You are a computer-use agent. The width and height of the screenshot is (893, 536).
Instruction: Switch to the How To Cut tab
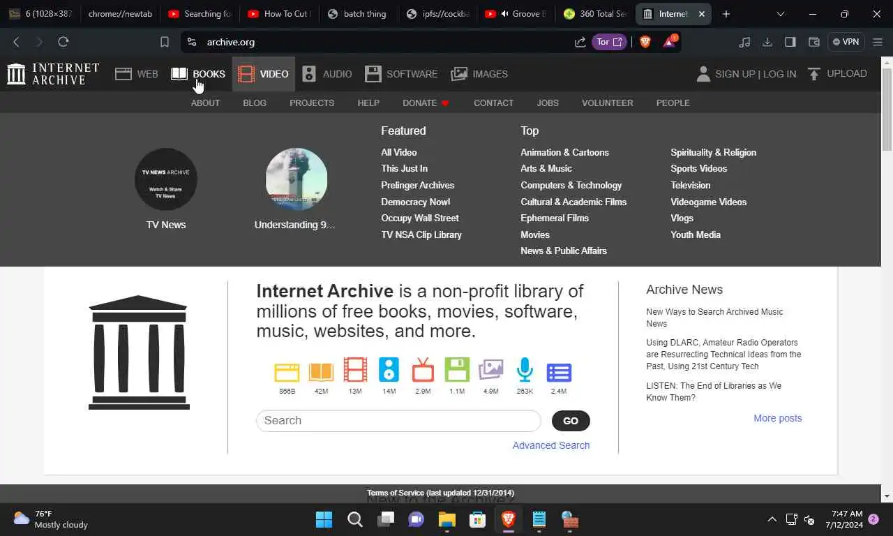coord(279,14)
